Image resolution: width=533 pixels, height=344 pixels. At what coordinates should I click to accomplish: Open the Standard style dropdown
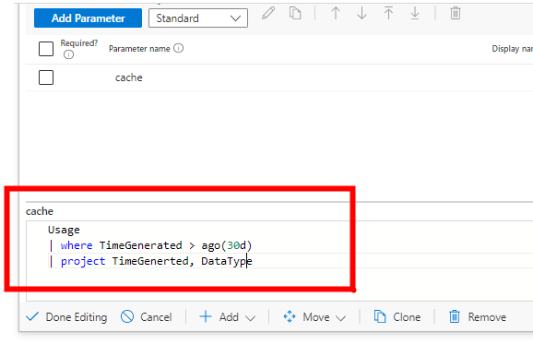[198, 18]
